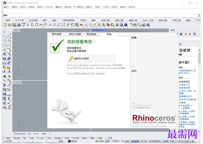Open the 最近的檔案 tab in splash dialog
This screenshot has width=203, height=144.
75,34
